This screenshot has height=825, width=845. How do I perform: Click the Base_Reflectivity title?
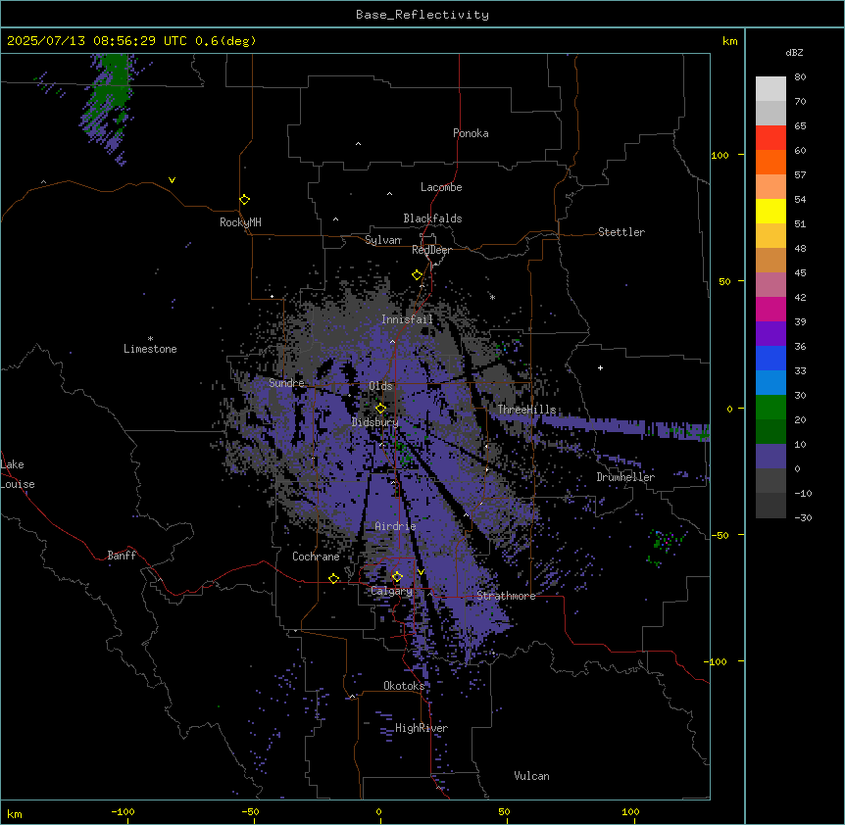(x=422, y=15)
